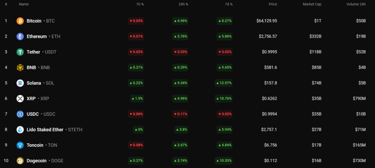Click the XRP logo icon
This screenshot has height=168, width=375.
20,99
